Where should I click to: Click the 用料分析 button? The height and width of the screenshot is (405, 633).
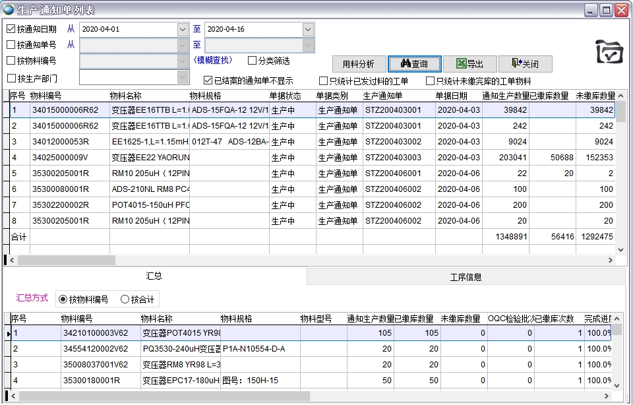(358, 64)
